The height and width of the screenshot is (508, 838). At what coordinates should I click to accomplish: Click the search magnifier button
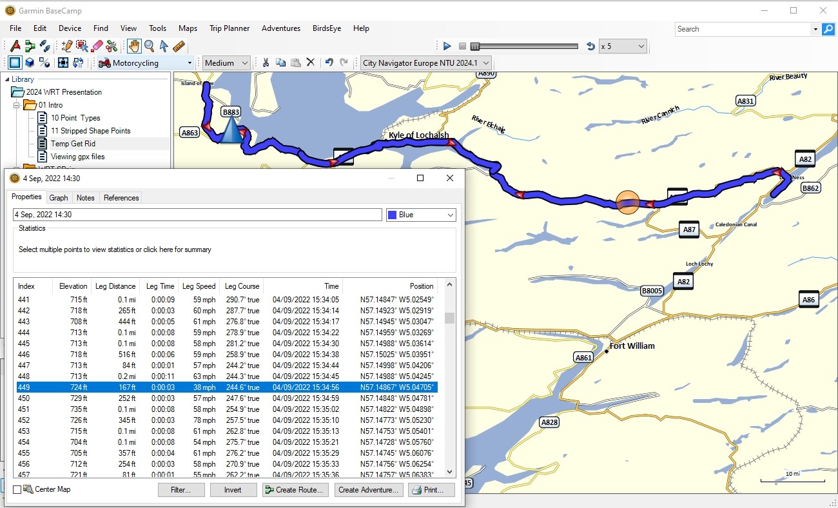pos(828,29)
